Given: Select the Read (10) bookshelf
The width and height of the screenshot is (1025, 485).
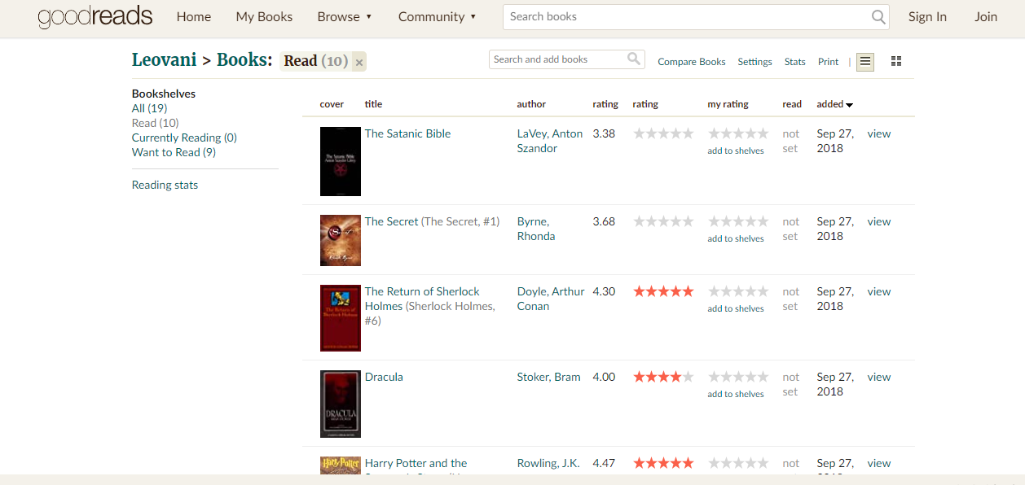Looking at the screenshot, I should (155, 123).
